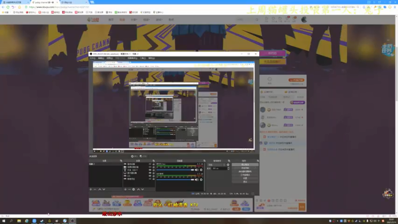Open Windows Start menu
Screen dimensions: 398x224
(x=3, y=221)
